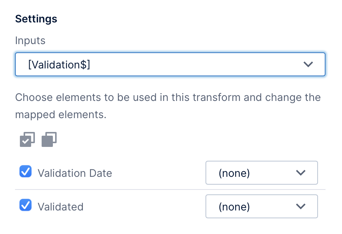342x234 pixels.
Task: Click the [Validation$] text in Inputs box
Action: coord(59,65)
